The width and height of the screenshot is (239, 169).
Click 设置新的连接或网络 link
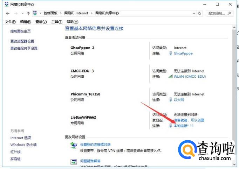click(x=95, y=145)
